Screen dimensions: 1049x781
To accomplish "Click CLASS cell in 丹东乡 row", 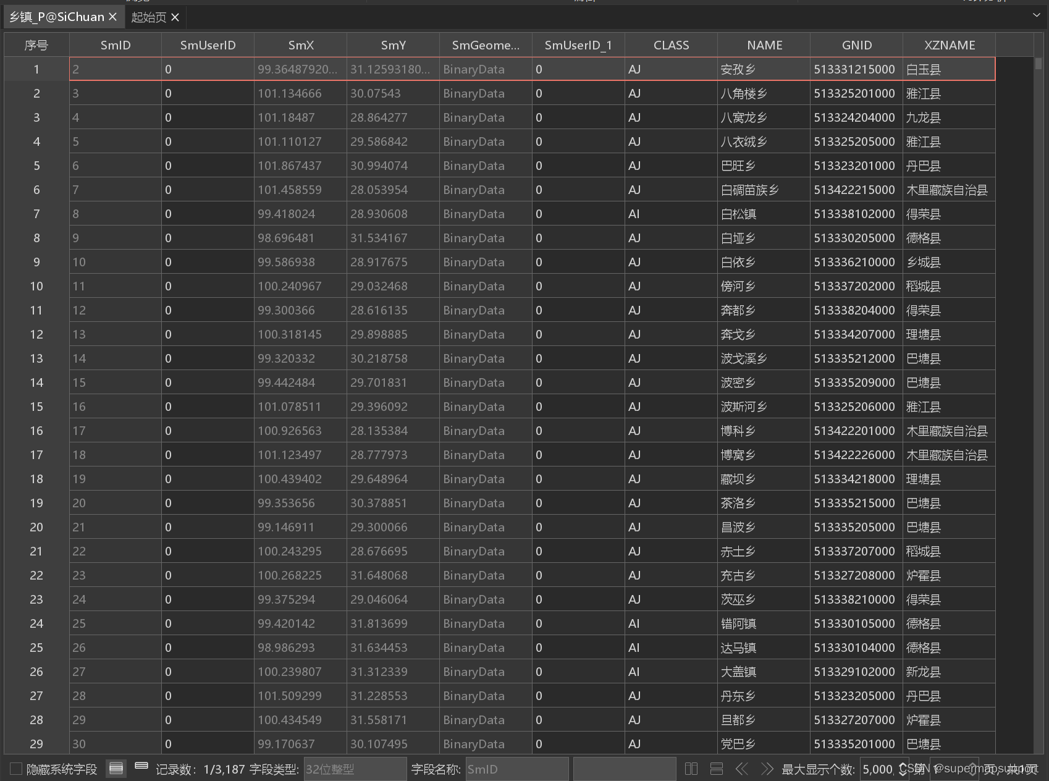I will (671, 696).
